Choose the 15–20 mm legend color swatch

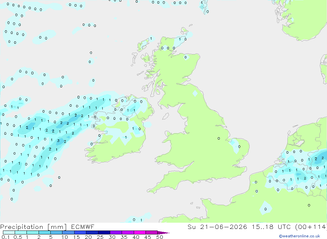pyautogui.click(x=80, y=232)
